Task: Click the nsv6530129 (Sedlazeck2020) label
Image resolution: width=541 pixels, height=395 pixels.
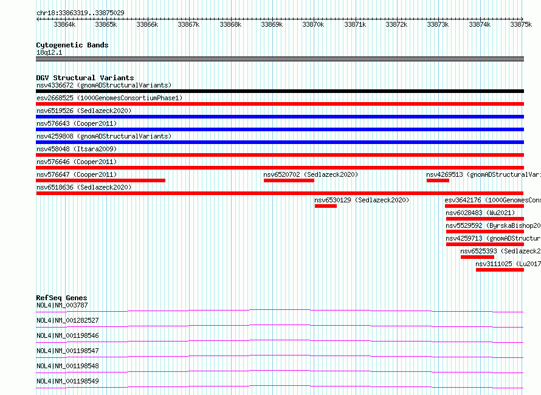Action: click(362, 200)
